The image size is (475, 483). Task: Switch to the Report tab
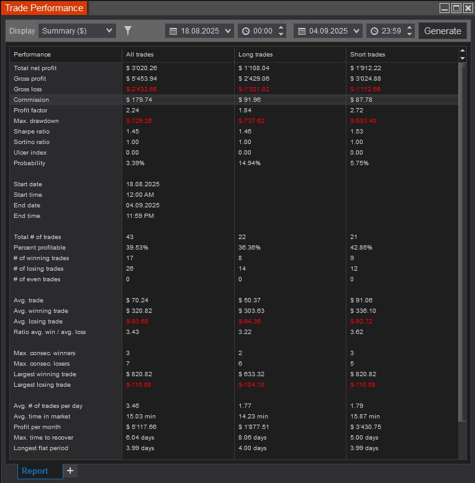[35, 471]
